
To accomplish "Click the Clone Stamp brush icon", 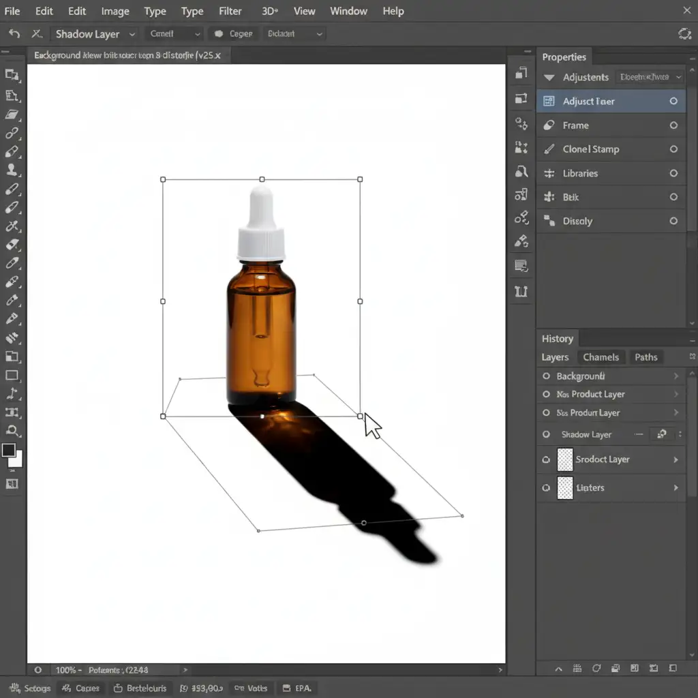I will point(549,149).
